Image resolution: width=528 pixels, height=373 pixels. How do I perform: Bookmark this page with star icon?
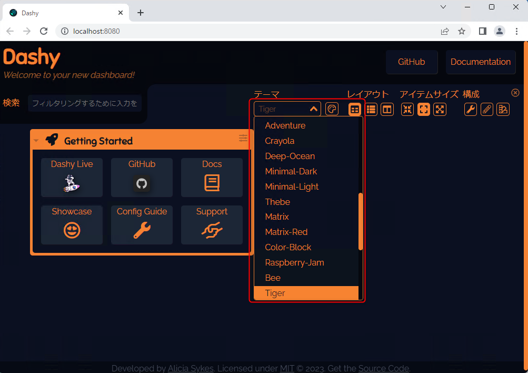pyautogui.click(x=461, y=31)
